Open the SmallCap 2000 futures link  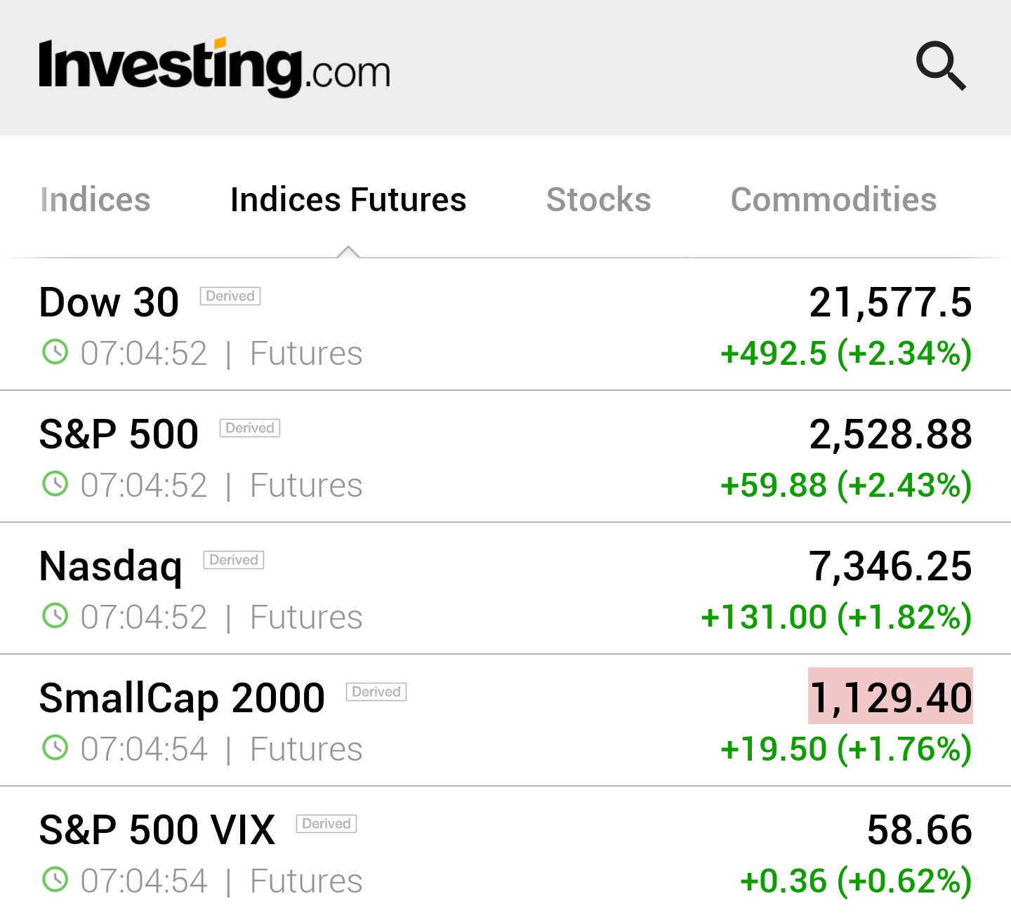pos(182,698)
